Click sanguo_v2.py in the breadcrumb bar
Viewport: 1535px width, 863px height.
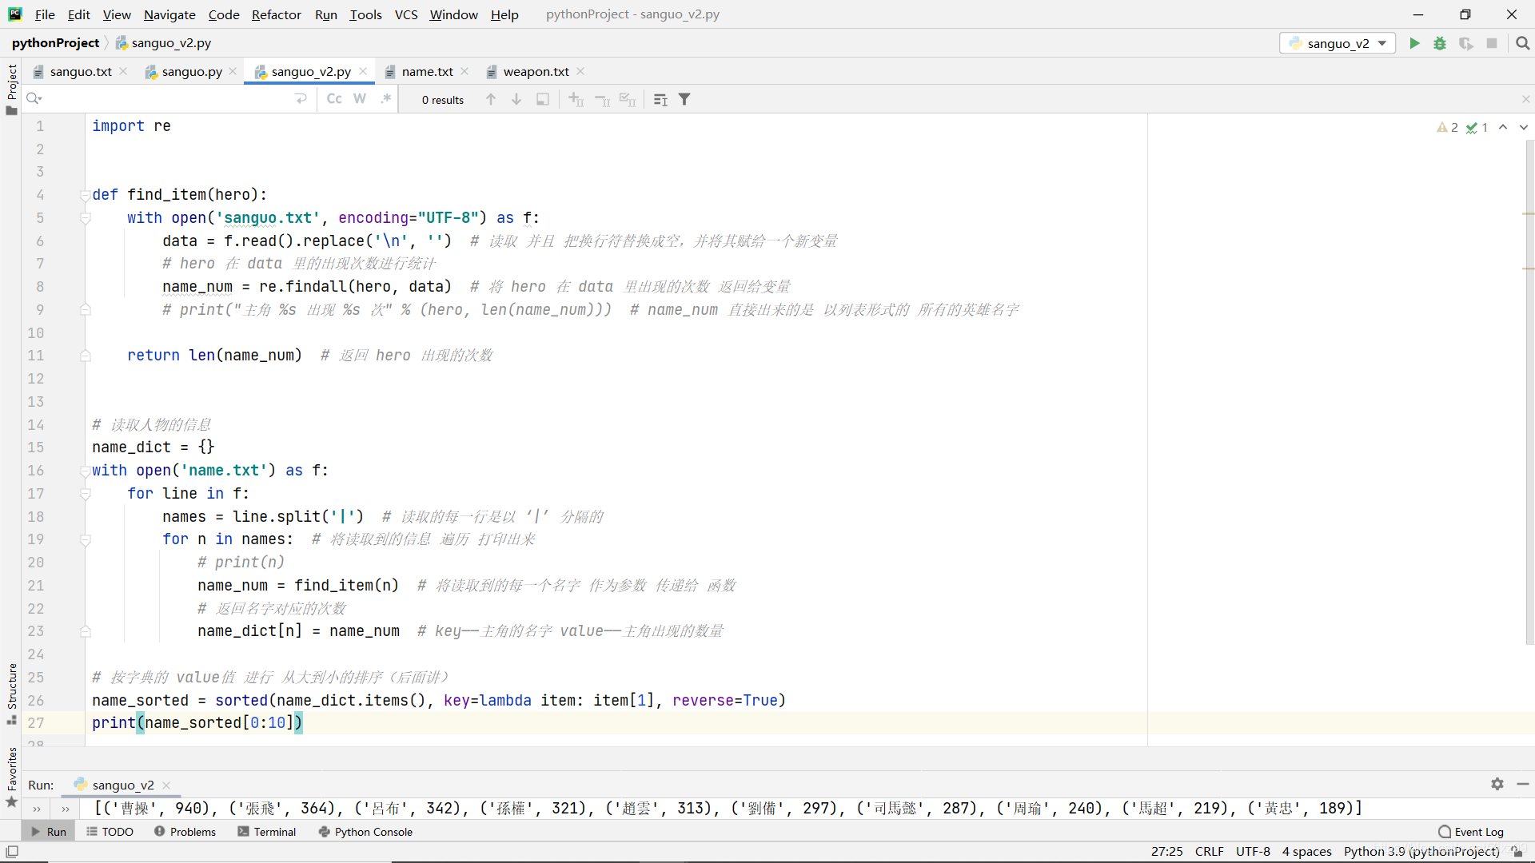(164, 43)
